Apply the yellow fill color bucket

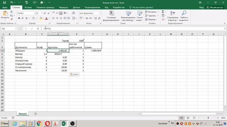point(41,18)
